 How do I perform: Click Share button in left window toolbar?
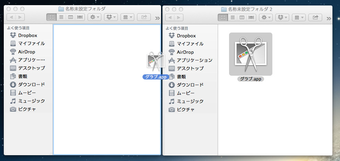144,17
